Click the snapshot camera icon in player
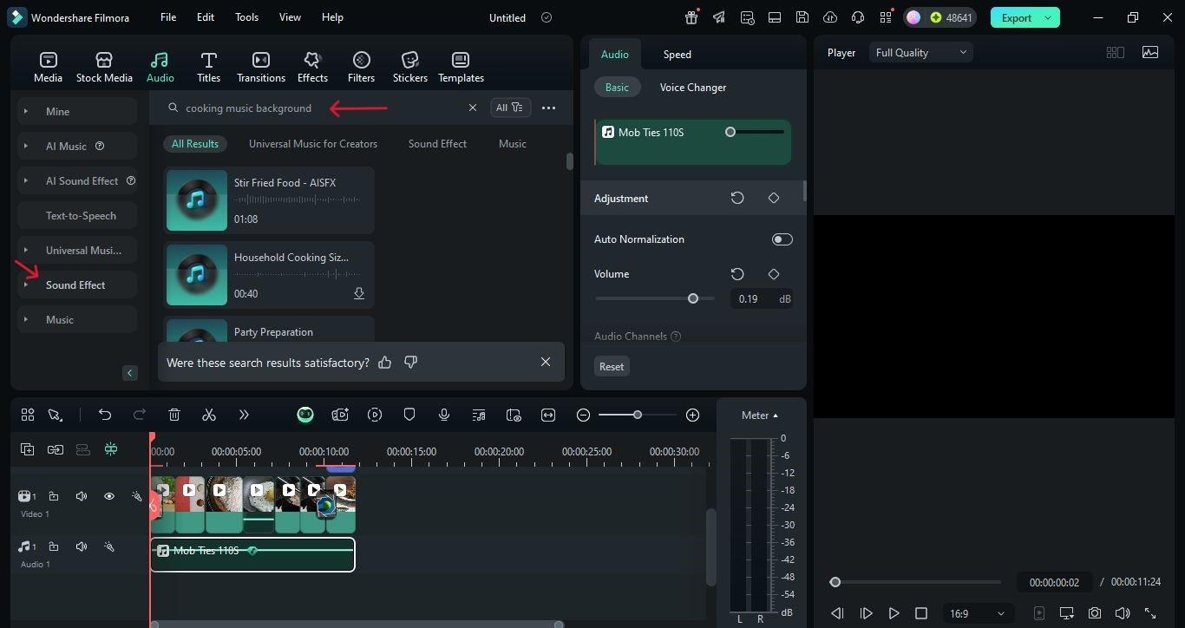This screenshot has width=1185, height=628. 1095,613
